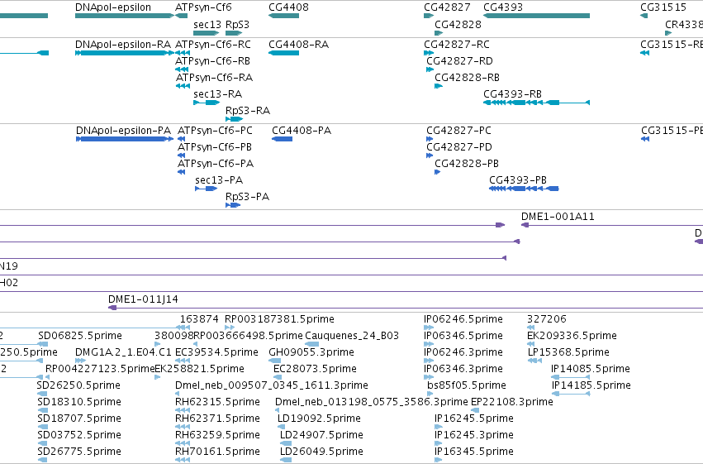Image resolution: width=703 pixels, height=464 pixels.
Task: Select EST IP06246.5prime
Action: (463, 319)
